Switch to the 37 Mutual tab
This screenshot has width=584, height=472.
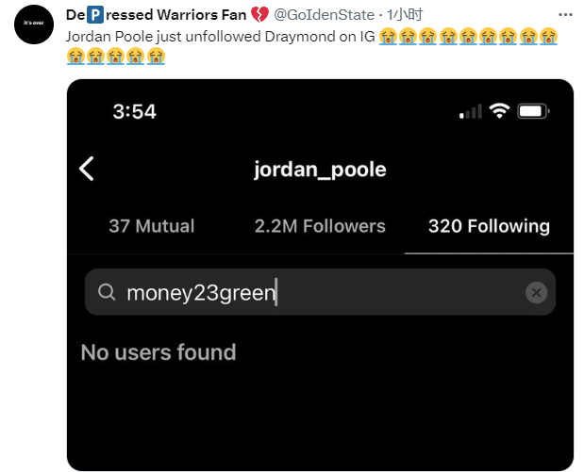[151, 226]
